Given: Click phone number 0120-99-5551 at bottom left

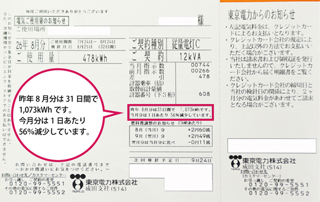Looking at the screenshot, I should (x=37, y=184).
